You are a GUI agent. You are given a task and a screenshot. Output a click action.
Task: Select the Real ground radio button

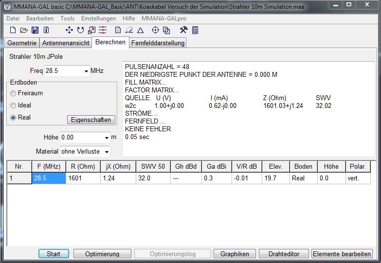(13, 118)
